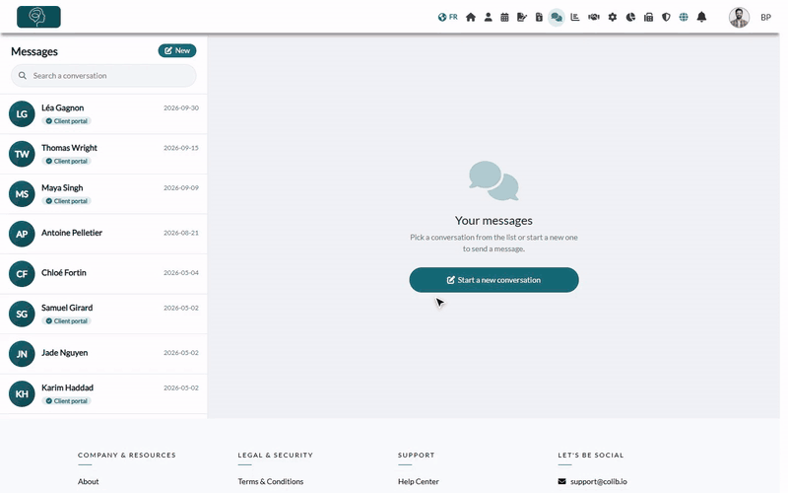
Task: Click the LG avatar circle
Action: [22, 113]
